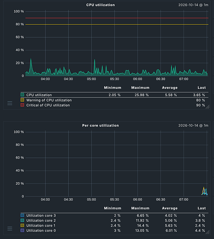The height and width of the screenshot is (239, 214).
Task: Open the Per core utilization graph hamburger menu
Action: tap(10, 228)
